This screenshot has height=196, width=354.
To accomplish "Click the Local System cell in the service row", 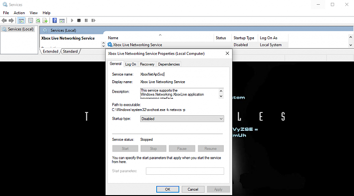I will [x=271, y=45].
